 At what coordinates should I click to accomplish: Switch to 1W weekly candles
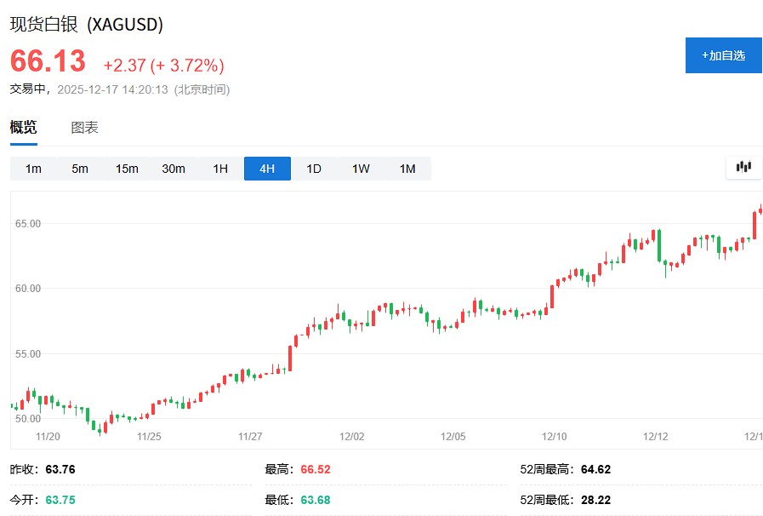point(361,169)
